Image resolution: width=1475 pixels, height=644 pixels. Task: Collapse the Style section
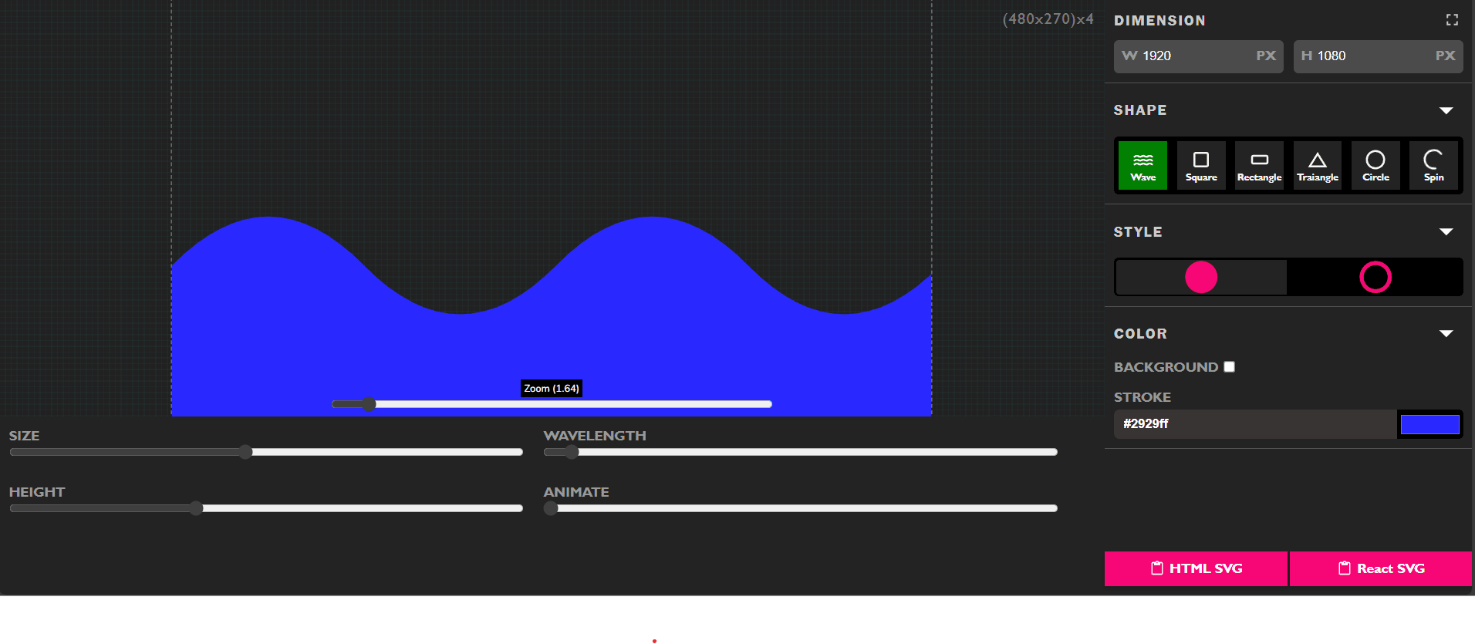pyautogui.click(x=1446, y=231)
